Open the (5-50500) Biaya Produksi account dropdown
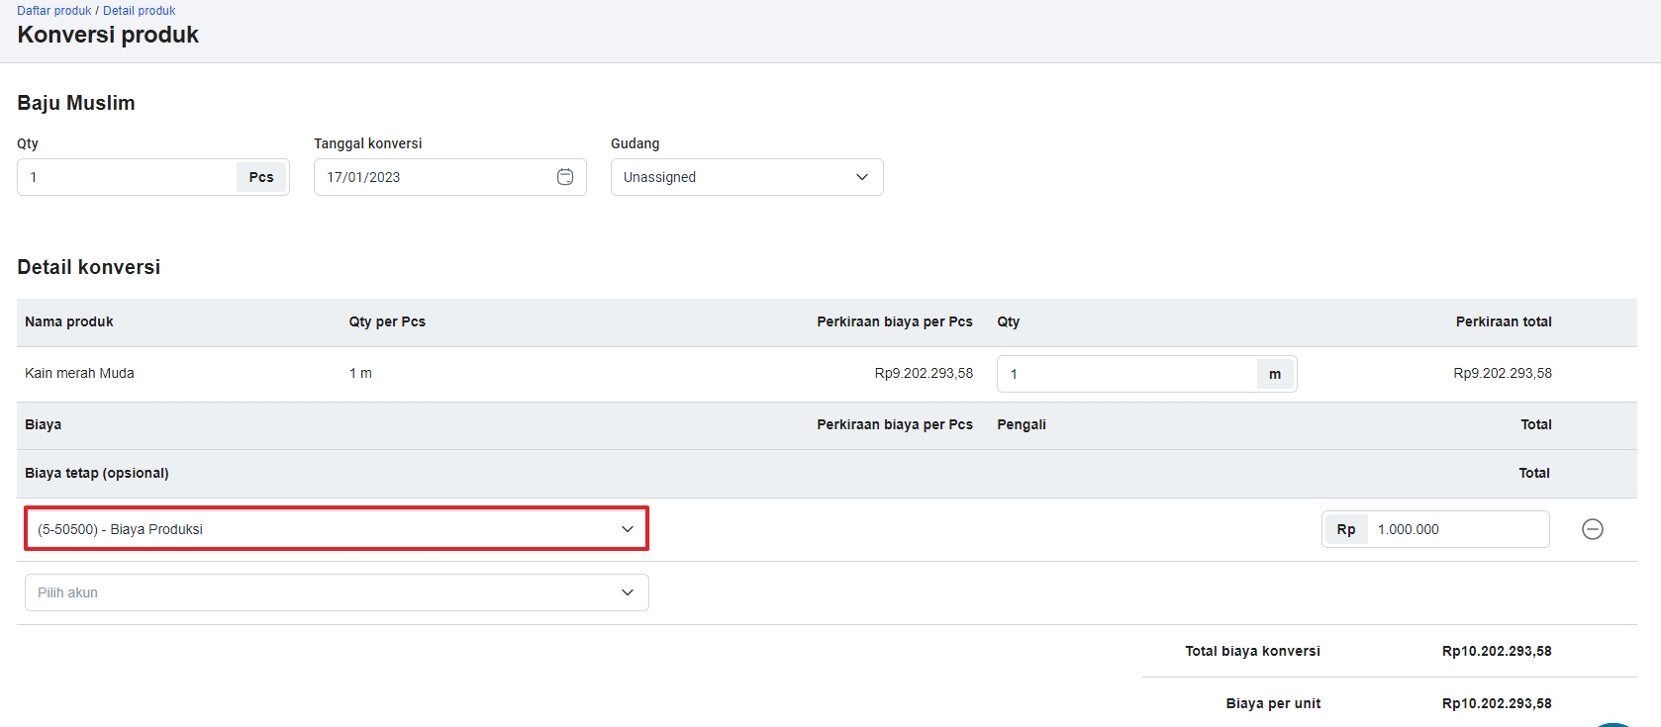This screenshot has height=727, width=1661. pos(337,529)
